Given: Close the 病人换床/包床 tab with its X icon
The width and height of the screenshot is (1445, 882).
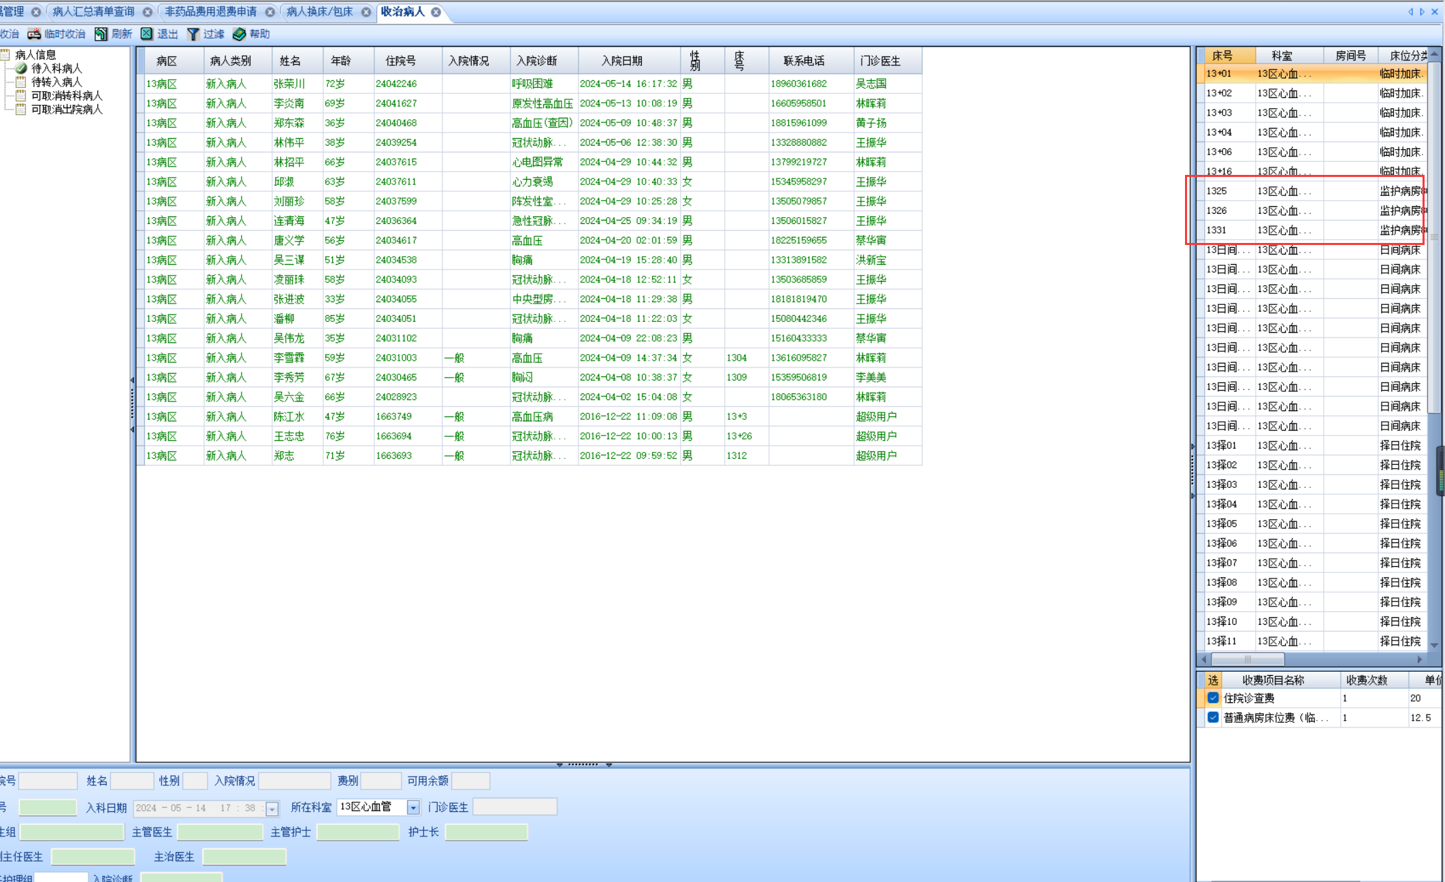Looking at the screenshot, I should [366, 12].
